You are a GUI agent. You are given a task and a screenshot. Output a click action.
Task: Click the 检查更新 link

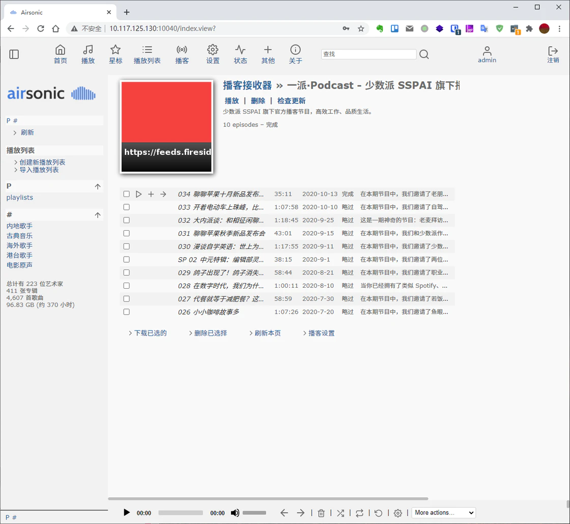pyautogui.click(x=291, y=101)
